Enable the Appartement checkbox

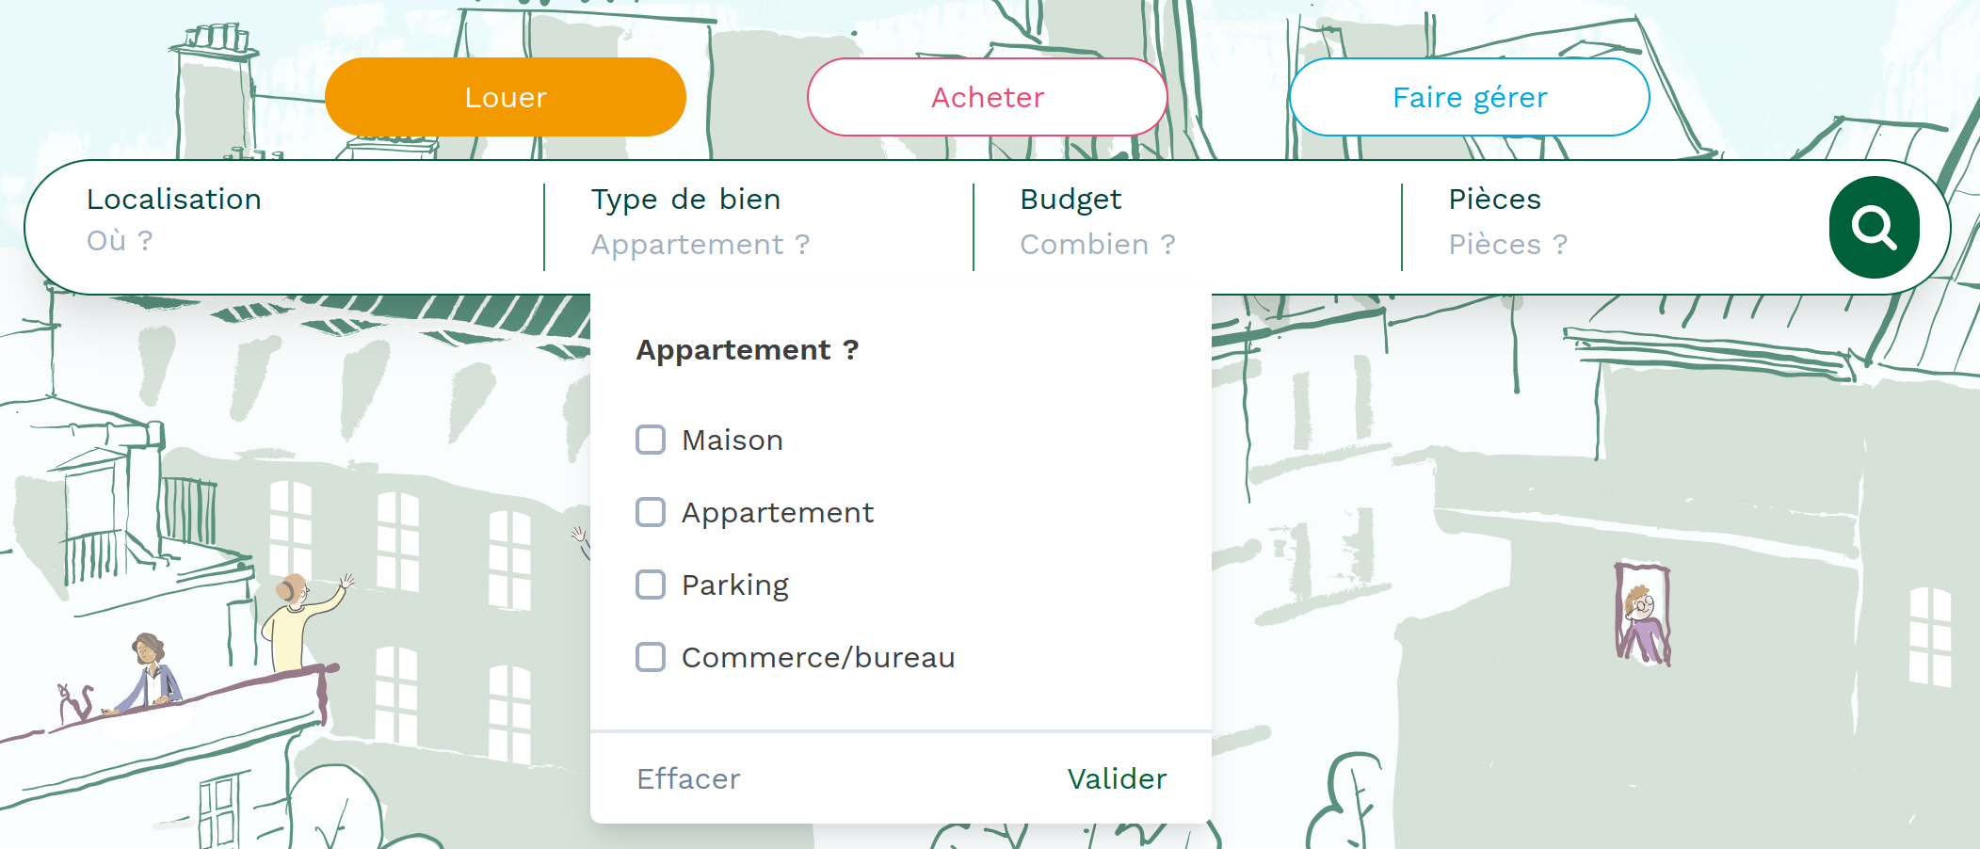[x=651, y=512]
